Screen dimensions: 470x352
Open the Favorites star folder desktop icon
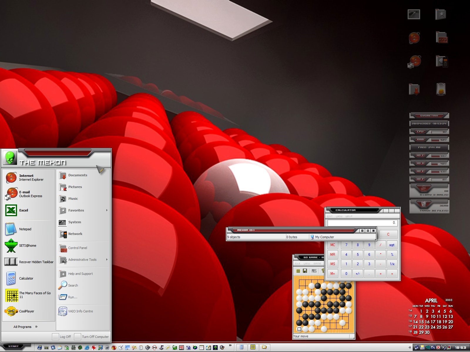pyautogui.click(x=441, y=14)
